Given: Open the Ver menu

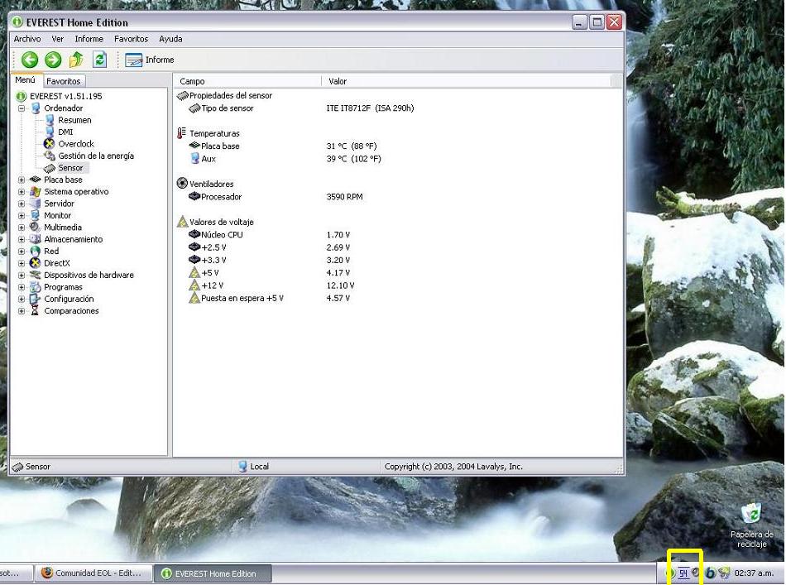Looking at the screenshot, I should (x=58, y=39).
